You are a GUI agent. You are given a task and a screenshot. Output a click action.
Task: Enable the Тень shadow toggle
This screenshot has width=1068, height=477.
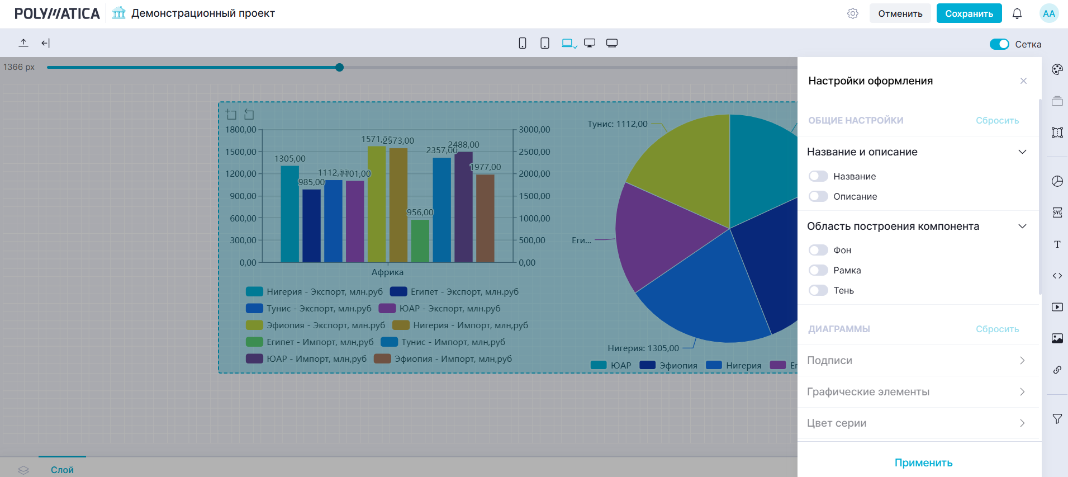point(818,290)
